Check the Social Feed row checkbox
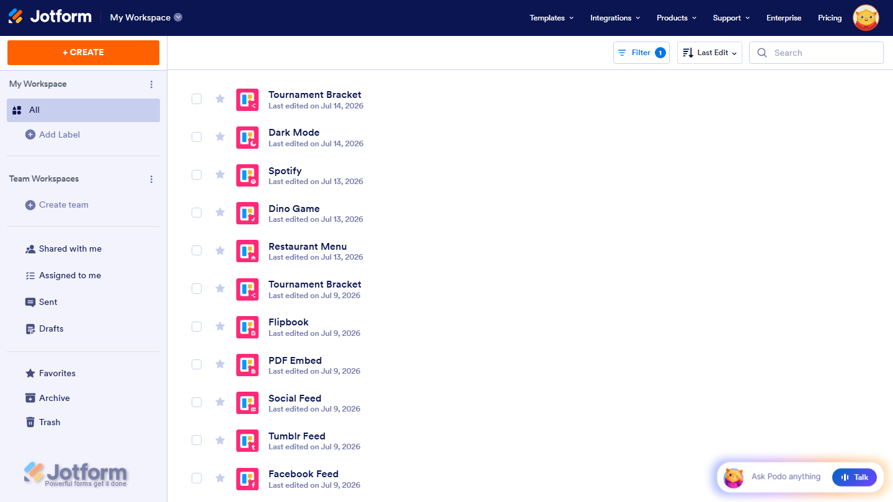This screenshot has width=893, height=502. click(x=197, y=402)
